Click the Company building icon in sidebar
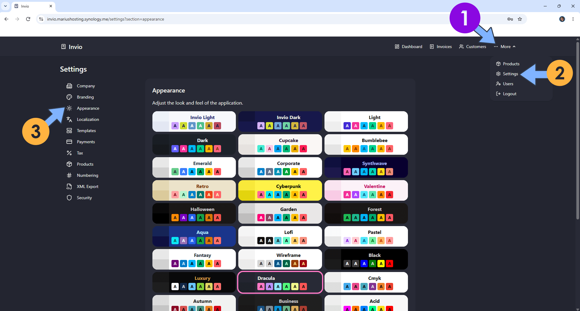 point(69,86)
